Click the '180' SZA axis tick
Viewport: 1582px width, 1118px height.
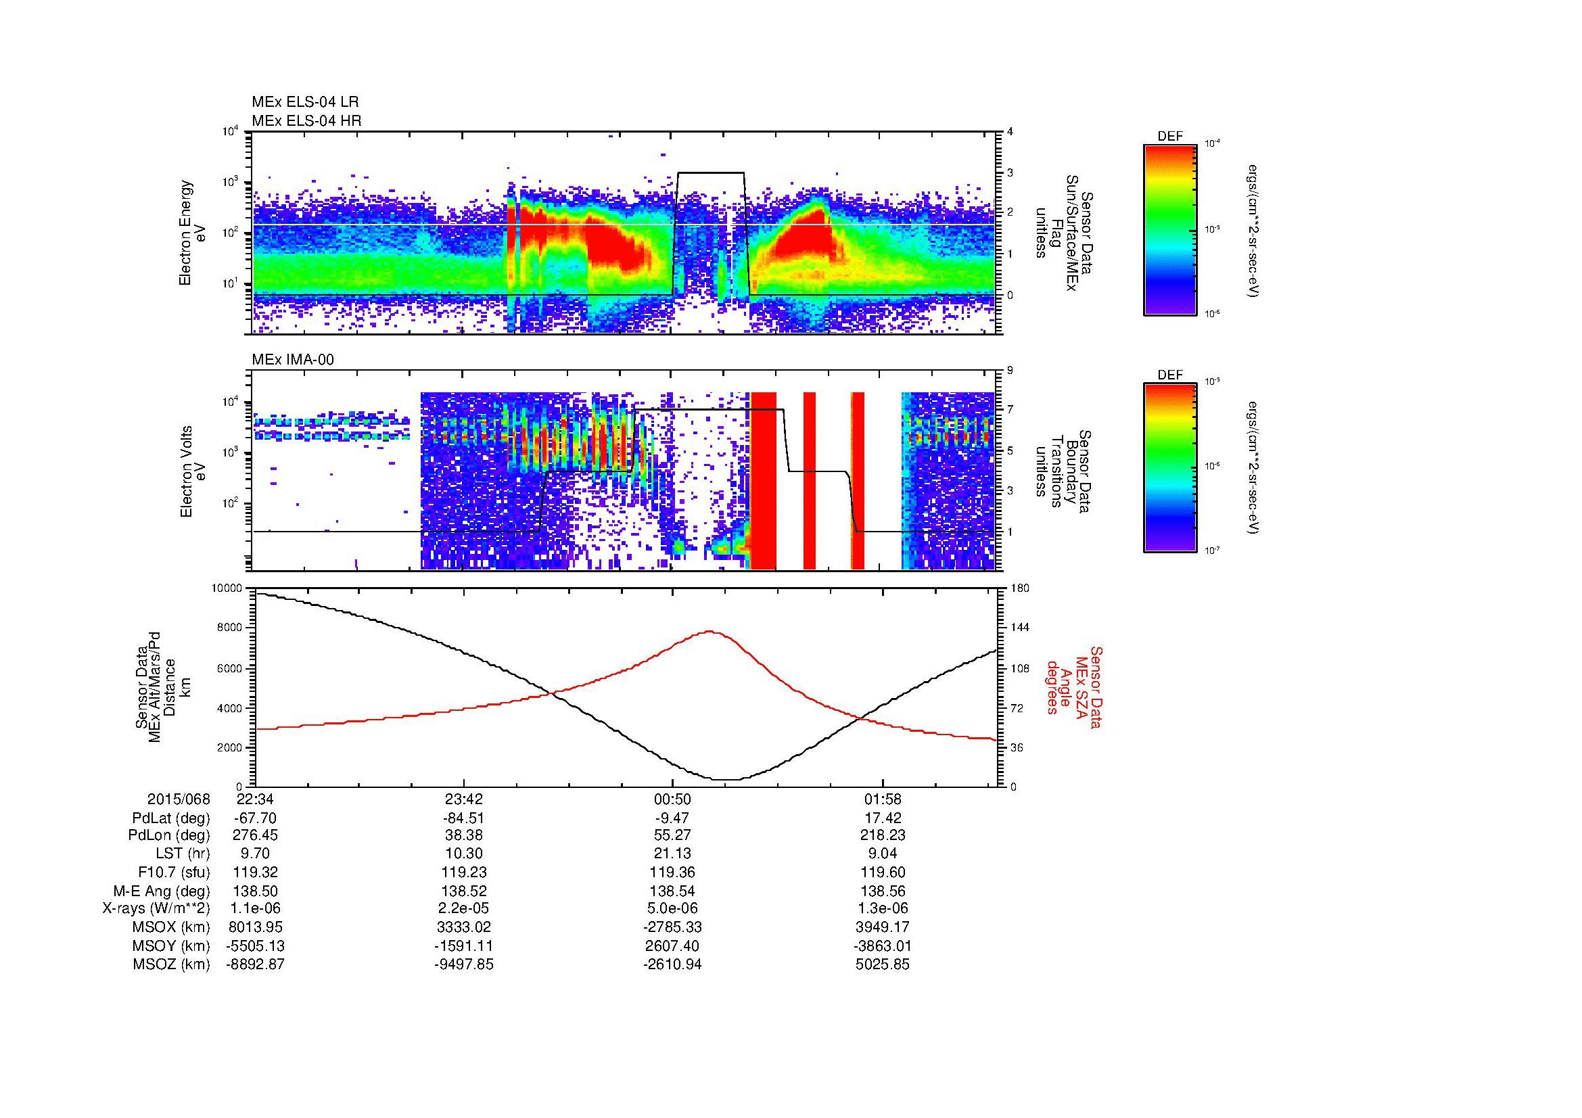click(x=1019, y=588)
